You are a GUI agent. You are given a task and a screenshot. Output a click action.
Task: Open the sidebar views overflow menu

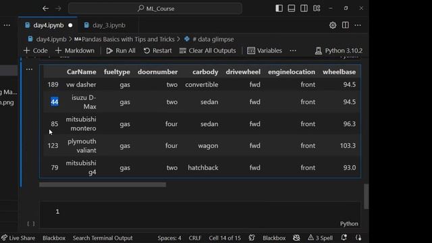pyautogui.click(x=7, y=26)
